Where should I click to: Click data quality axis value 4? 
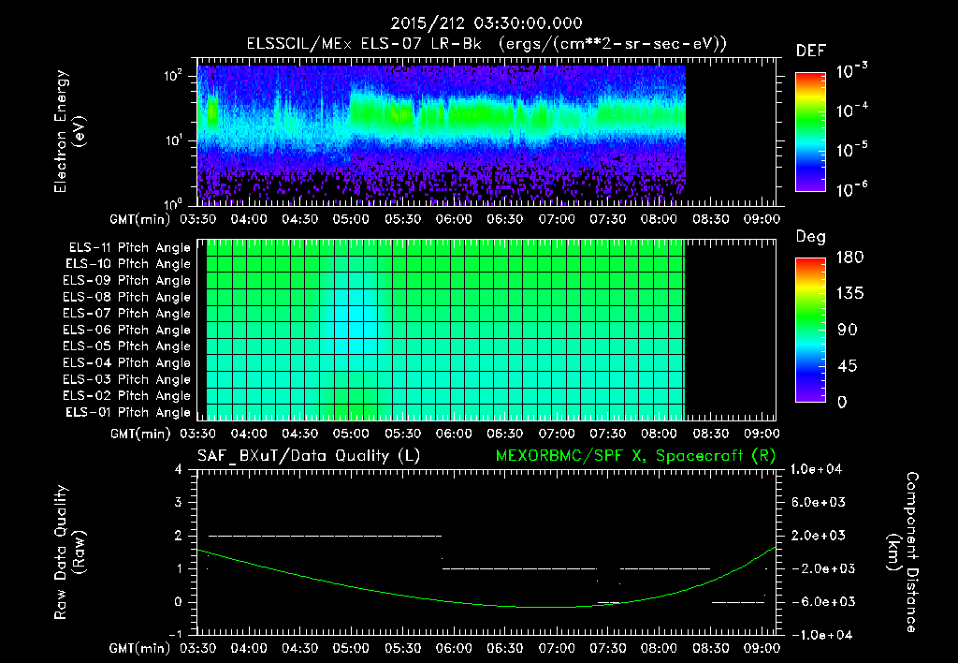(x=179, y=470)
